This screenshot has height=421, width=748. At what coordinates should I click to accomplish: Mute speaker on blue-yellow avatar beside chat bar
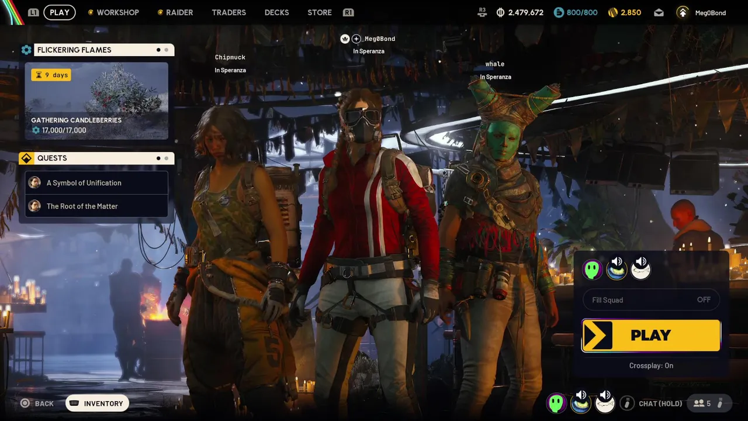(581, 395)
